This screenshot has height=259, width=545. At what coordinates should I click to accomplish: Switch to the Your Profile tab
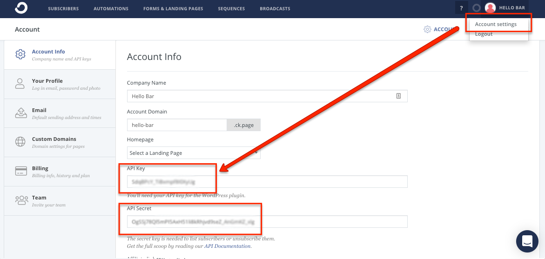coord(60,84)
